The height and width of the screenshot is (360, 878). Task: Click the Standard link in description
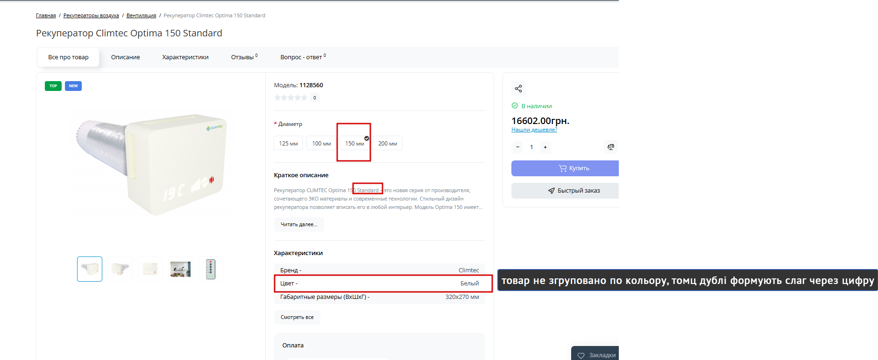[368, 190]
